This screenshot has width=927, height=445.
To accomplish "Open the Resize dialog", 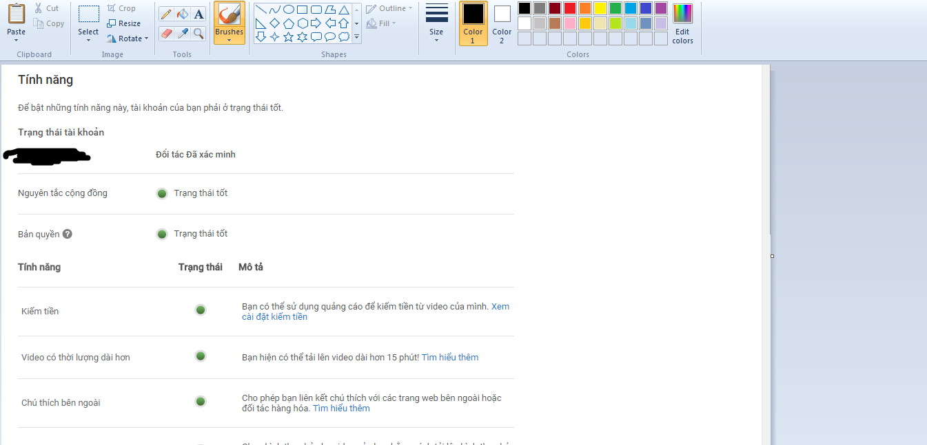I will tap(123, 23).
